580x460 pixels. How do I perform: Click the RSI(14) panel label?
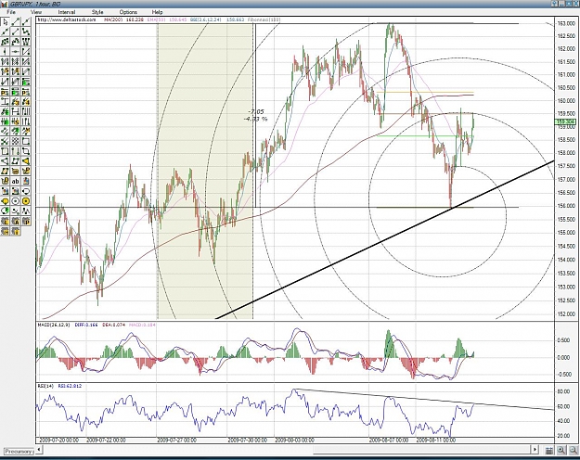pos(45,386)
